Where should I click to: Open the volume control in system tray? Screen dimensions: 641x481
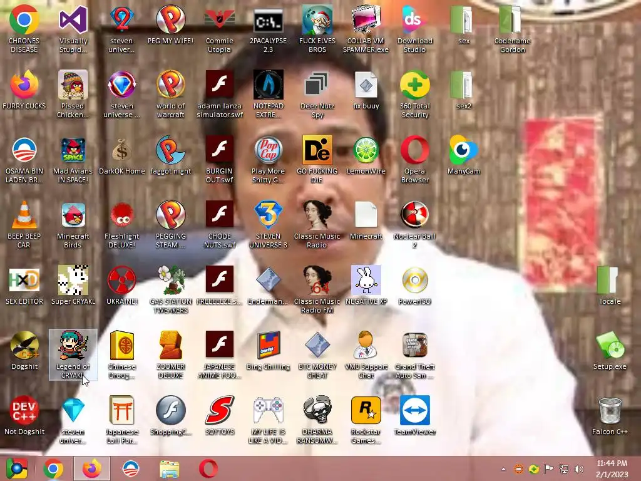[x=579, y=469]
